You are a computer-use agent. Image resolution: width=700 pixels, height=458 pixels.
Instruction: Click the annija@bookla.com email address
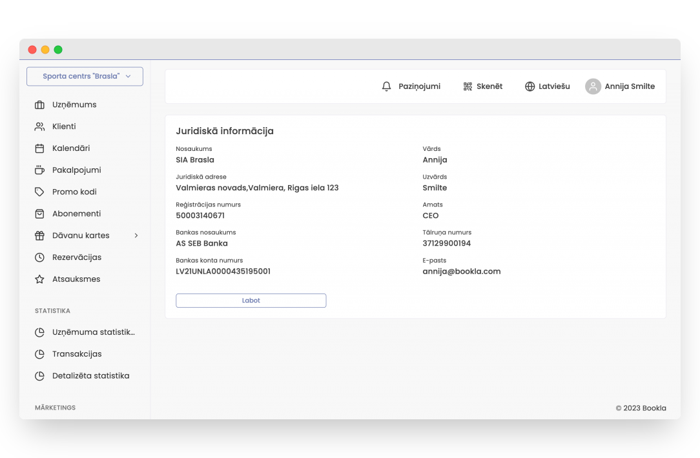pyautogui.click(x=462, y=272)
